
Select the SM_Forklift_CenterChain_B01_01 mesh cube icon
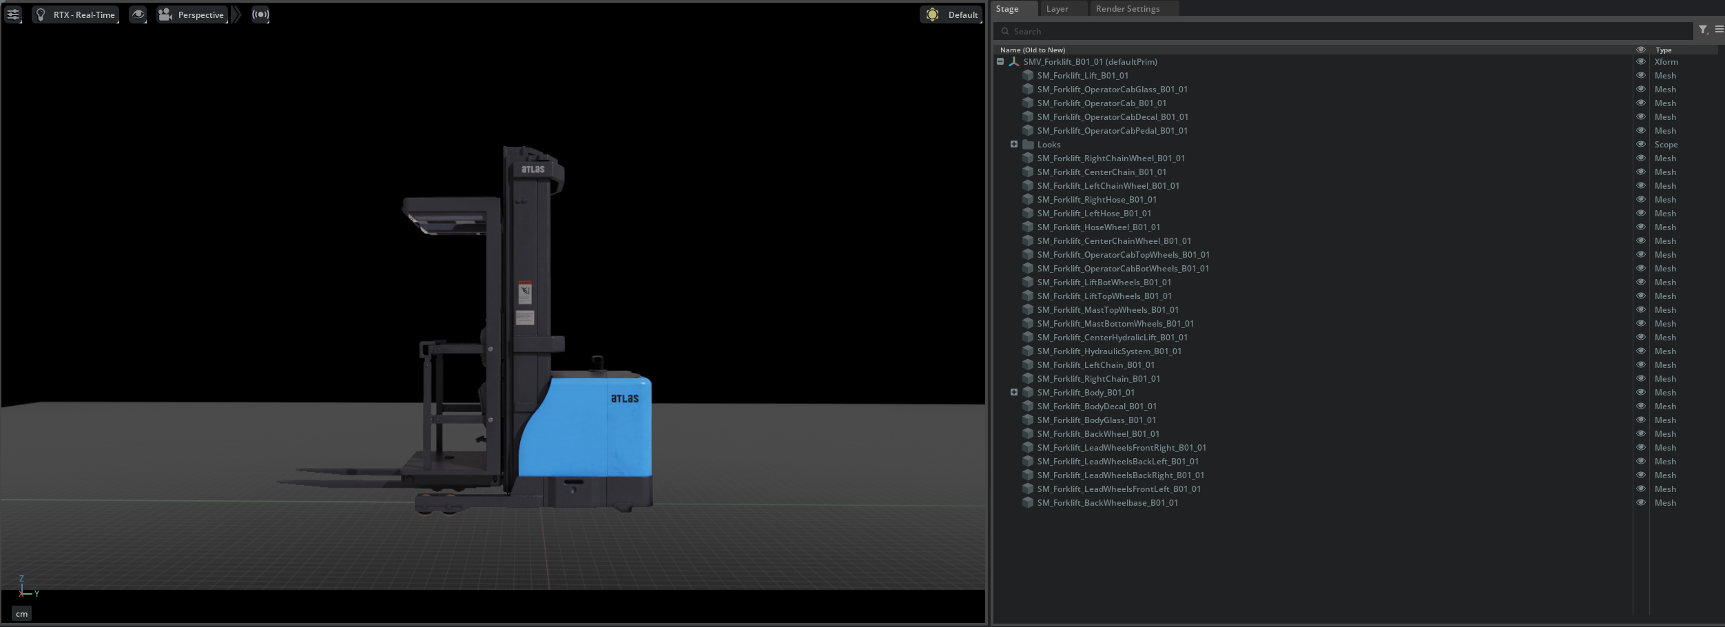[1028, 172]
